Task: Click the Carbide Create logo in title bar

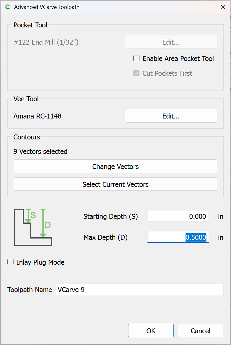Action: (x=8, y=7)
